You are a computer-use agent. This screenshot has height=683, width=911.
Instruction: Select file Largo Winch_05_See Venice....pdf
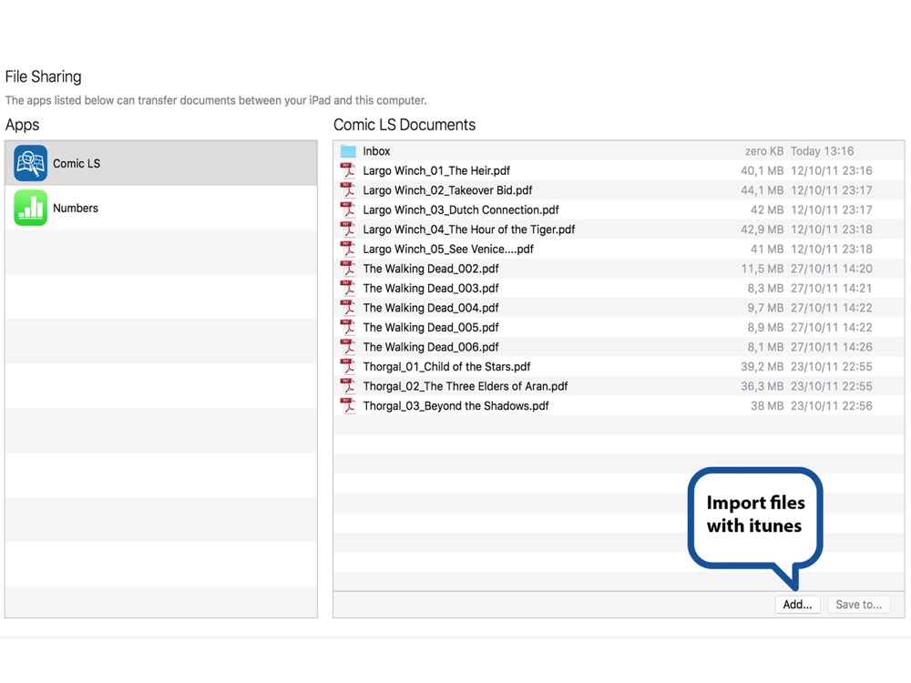448,250
